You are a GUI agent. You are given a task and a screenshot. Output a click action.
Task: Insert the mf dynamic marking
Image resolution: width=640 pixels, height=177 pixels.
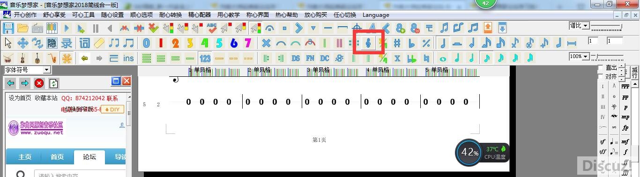point(625,141)
